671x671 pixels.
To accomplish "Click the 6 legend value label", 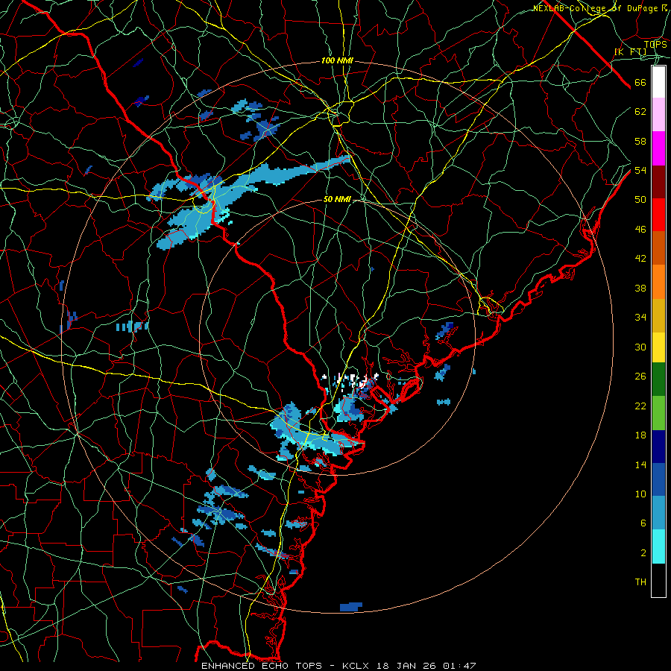I will (643, 523).
